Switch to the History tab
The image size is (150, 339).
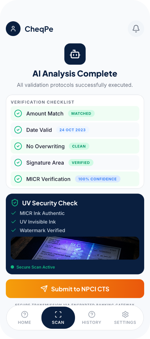pyautogui.click(x=91, y=318)
